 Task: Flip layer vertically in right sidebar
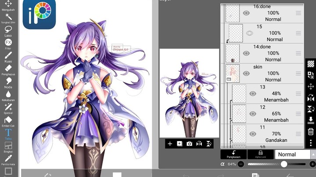[x=311, y=109]
